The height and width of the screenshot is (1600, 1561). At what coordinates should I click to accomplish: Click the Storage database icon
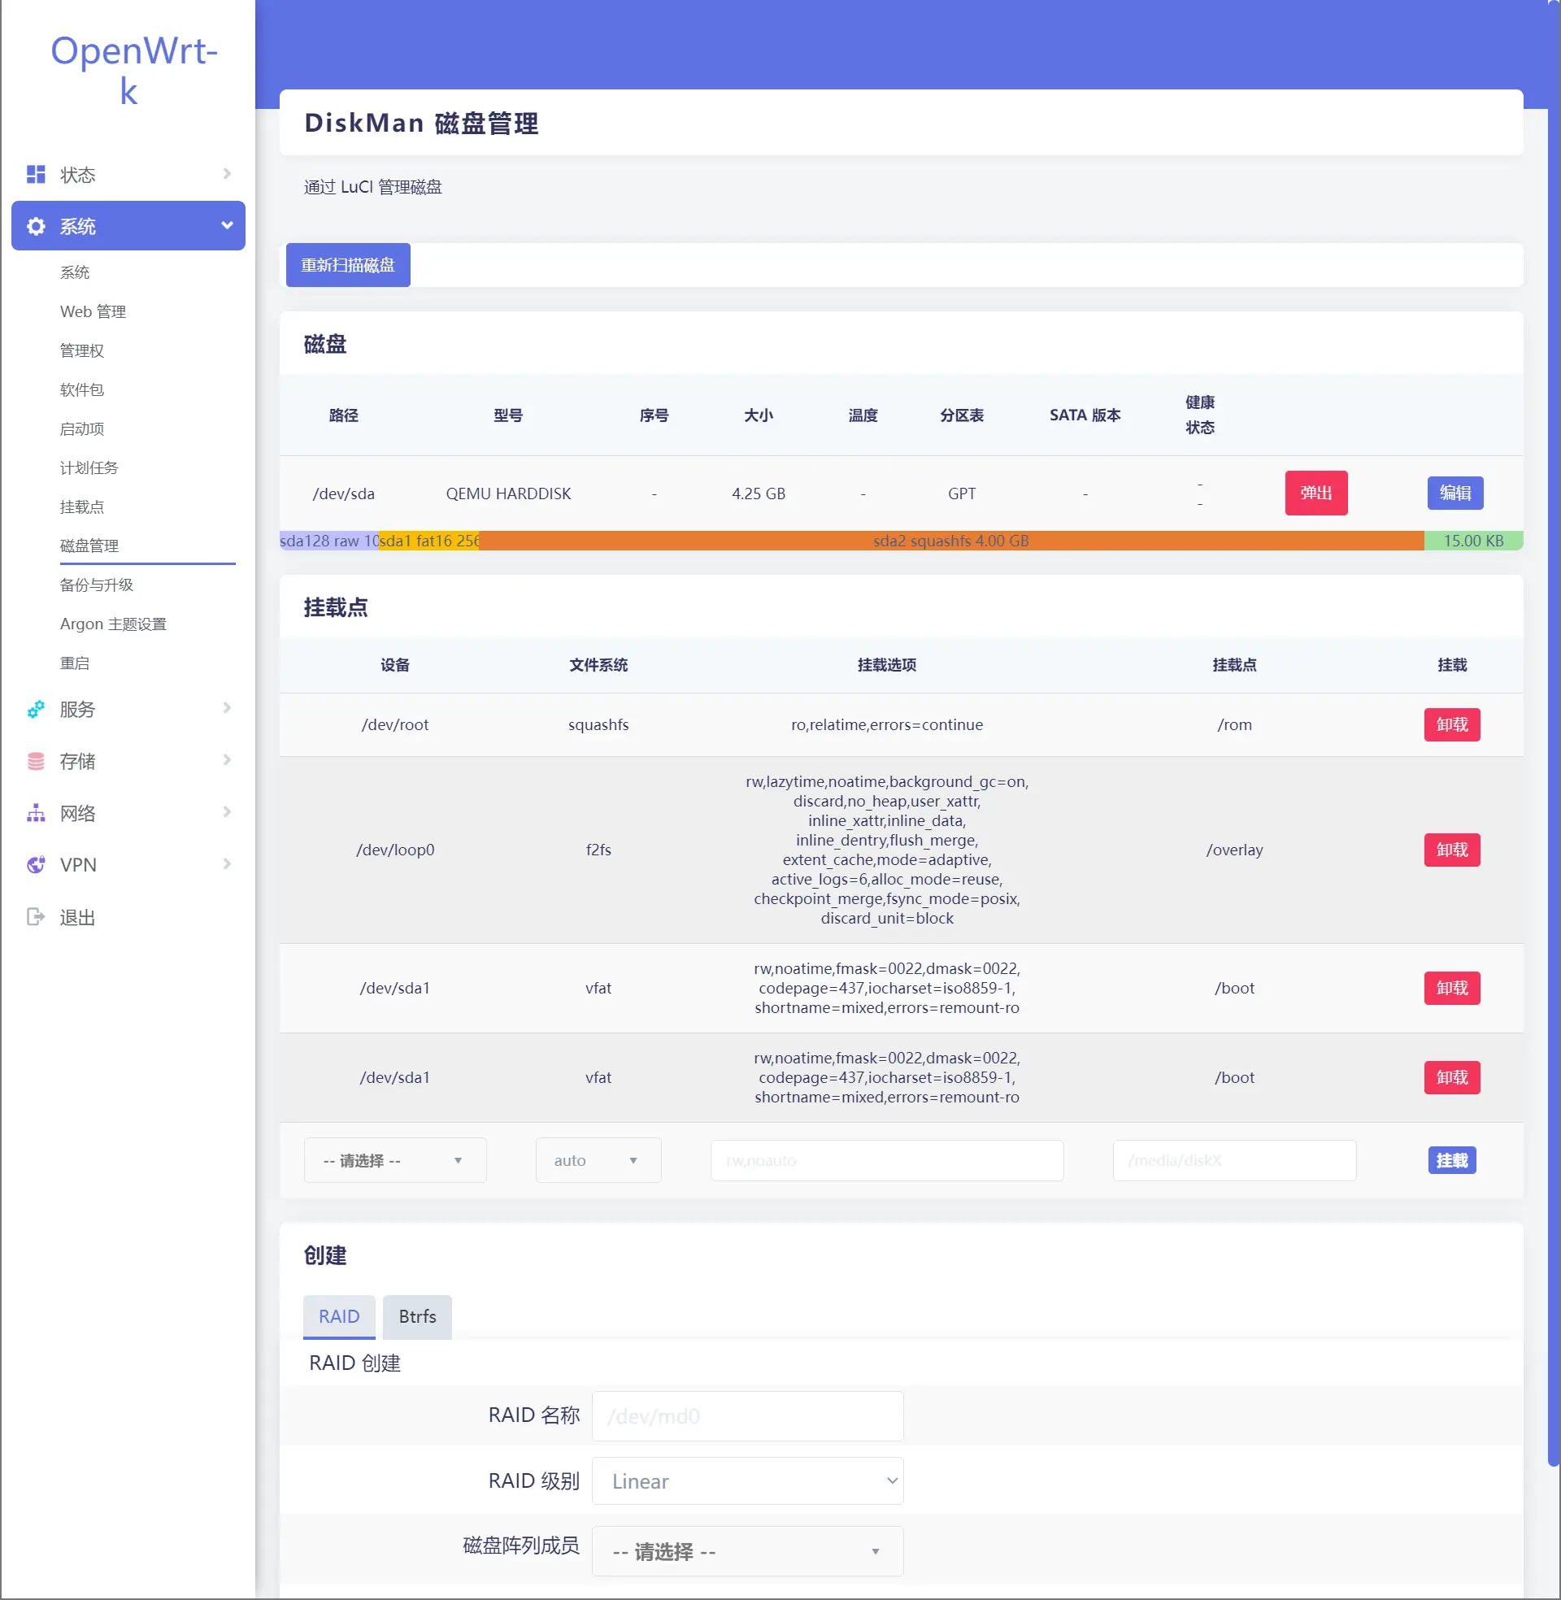pyautogui.click(x=35, y=762)
